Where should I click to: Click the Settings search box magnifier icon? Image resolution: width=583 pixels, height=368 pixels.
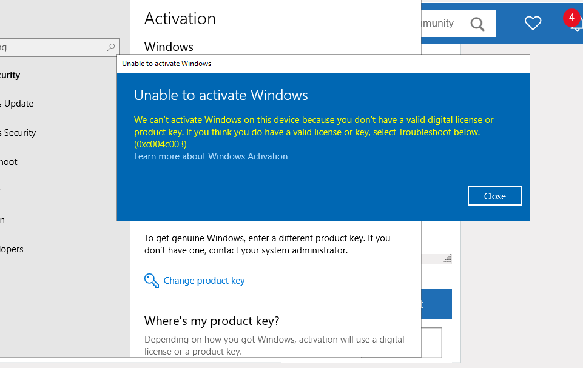111,47
